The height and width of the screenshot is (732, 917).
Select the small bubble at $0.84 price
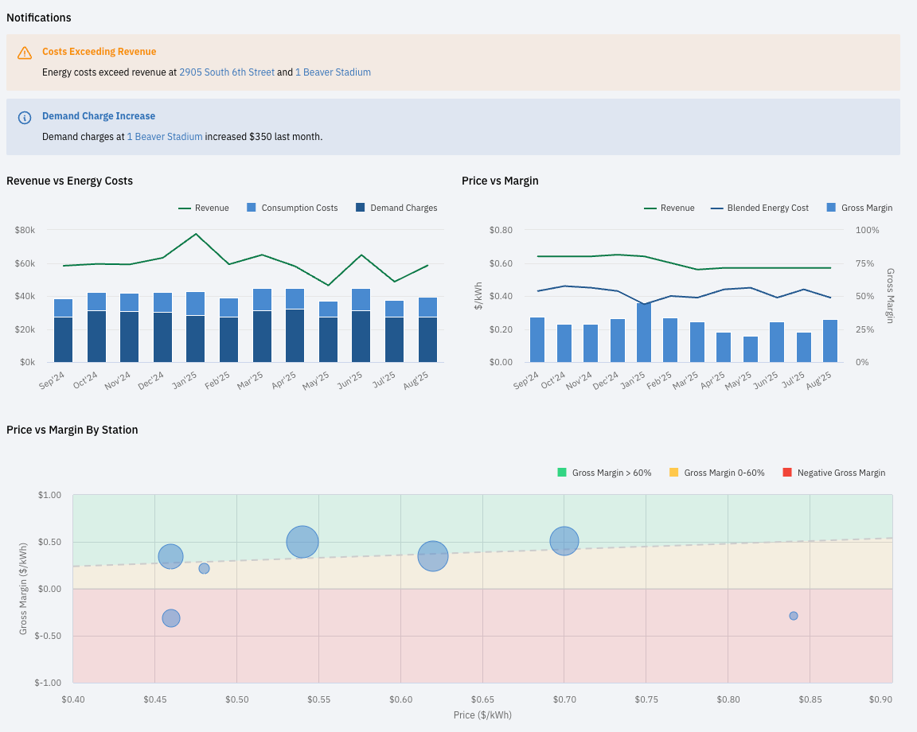[x=794, y=616]
